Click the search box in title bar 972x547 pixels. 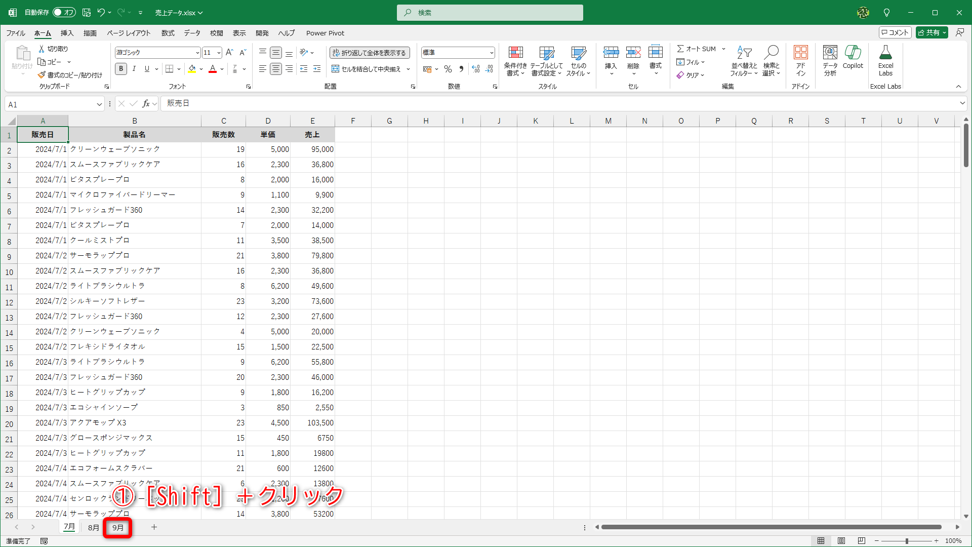490,13
